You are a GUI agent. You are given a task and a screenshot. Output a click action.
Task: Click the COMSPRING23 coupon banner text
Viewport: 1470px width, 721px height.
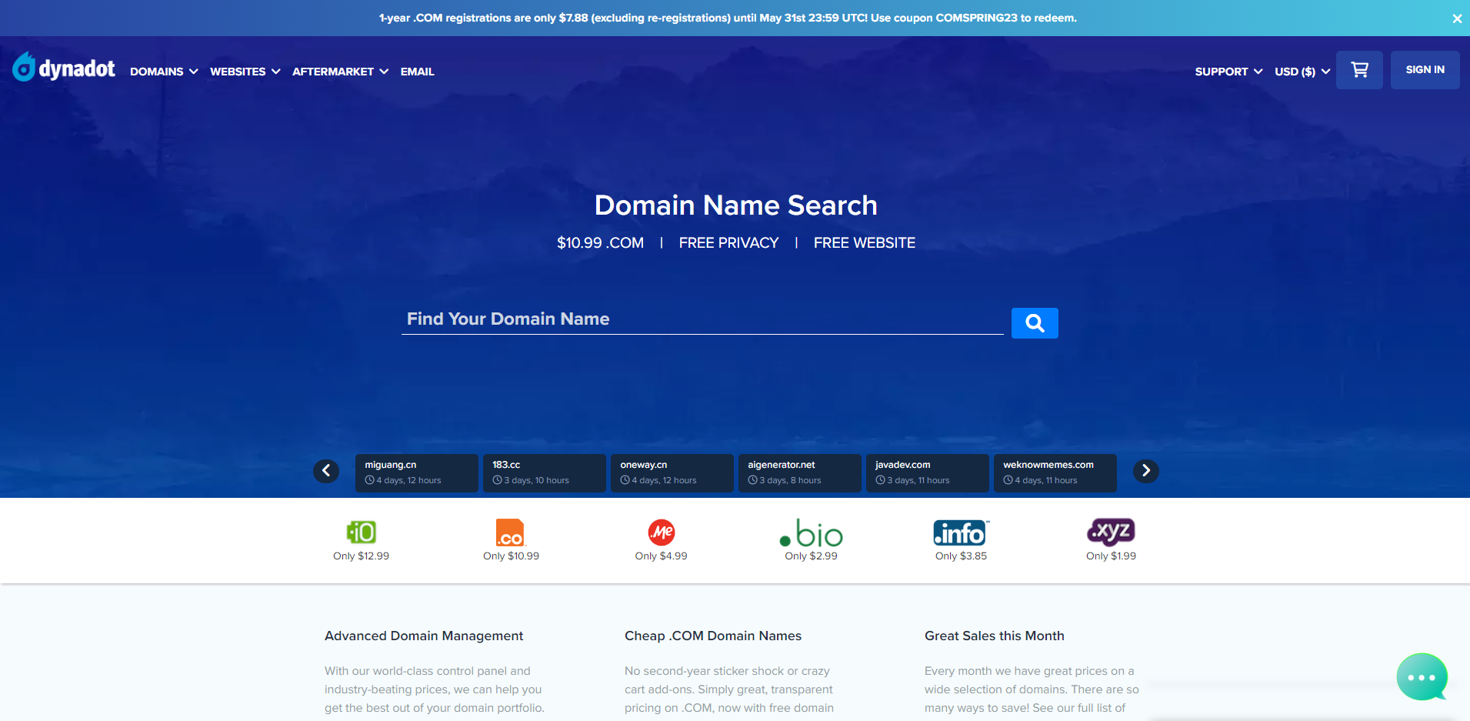point(728,18)
